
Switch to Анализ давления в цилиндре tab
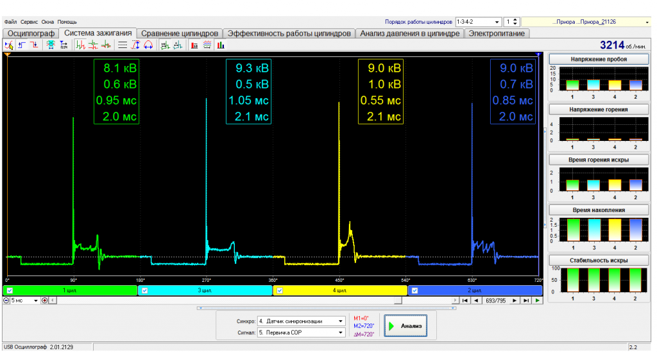point(410,33)
